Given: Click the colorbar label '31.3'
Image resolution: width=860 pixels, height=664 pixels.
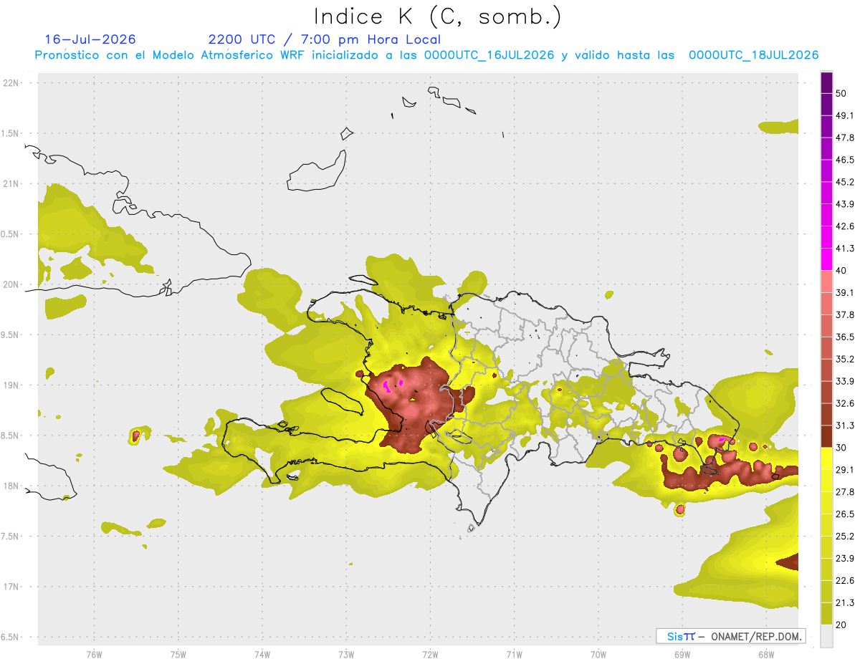Looking at the screenshot, I should (844, 425).
